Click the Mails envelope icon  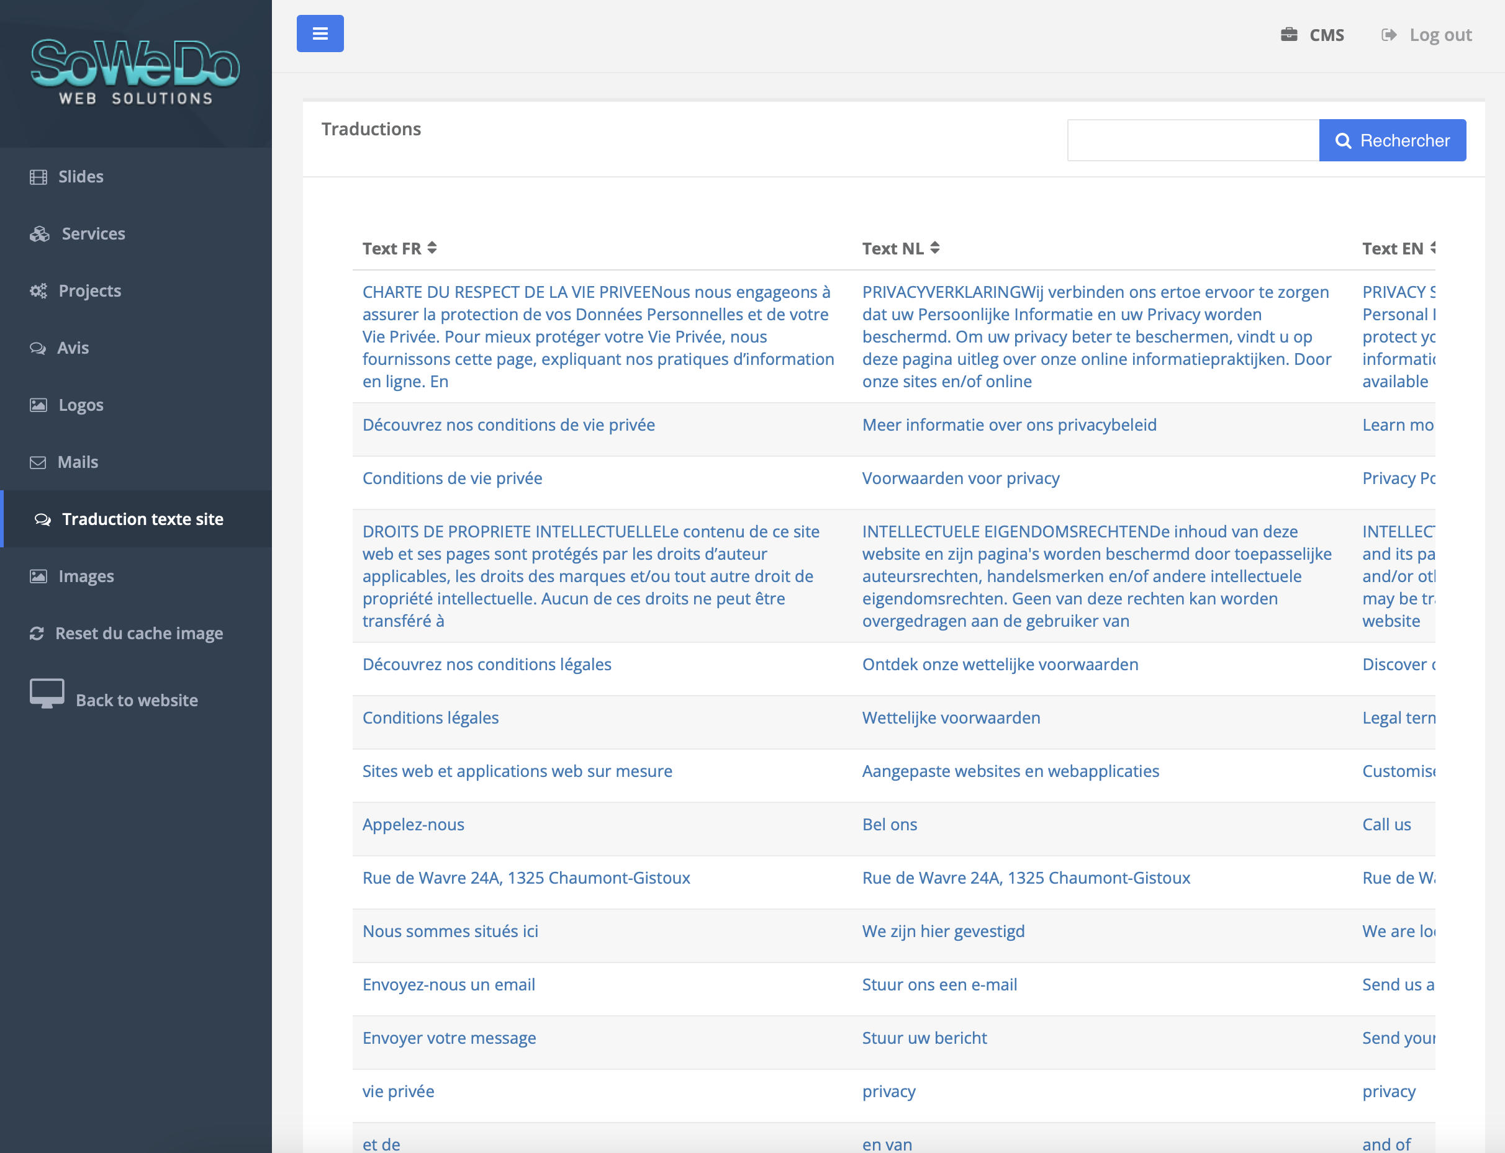[38, 462]
